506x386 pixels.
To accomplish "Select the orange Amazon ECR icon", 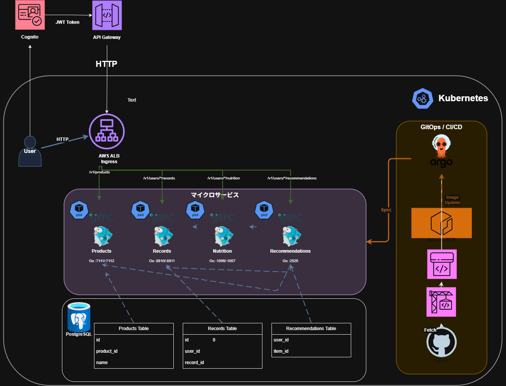I will (441, 223).
